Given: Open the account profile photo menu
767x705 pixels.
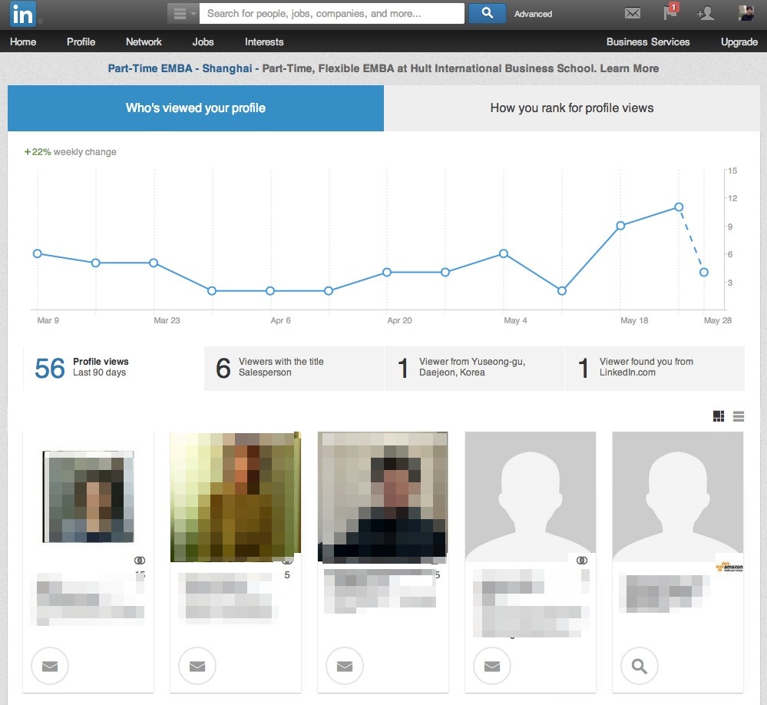Looking at the screenshot, I should [746, 13].
